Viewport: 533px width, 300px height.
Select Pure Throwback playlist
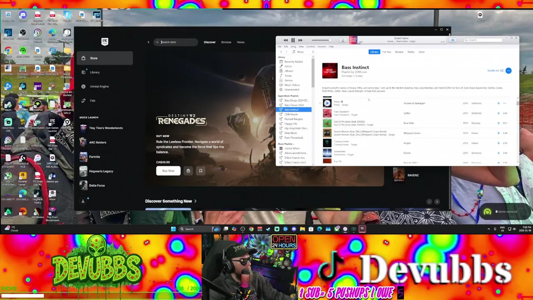click(x=293, y=137)
